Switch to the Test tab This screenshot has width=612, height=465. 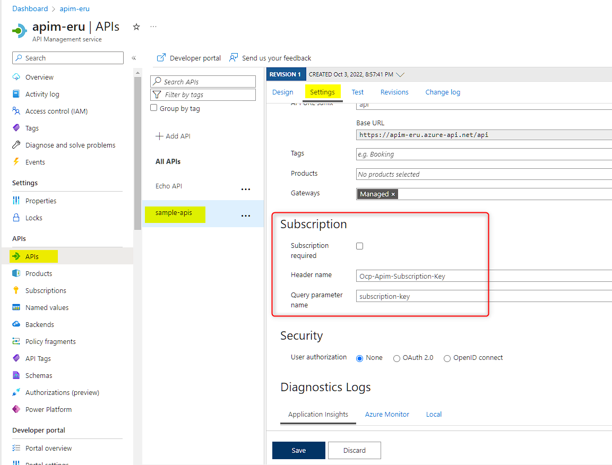point(358,92)
